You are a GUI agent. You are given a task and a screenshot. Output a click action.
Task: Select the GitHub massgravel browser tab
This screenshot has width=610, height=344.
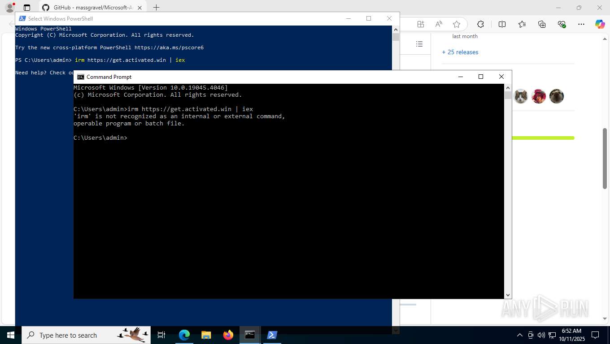coord(93,8)
